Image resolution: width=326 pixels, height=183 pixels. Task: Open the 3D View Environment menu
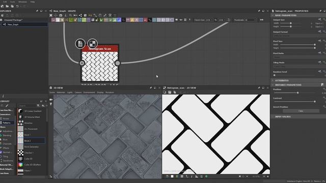[89, 93]
